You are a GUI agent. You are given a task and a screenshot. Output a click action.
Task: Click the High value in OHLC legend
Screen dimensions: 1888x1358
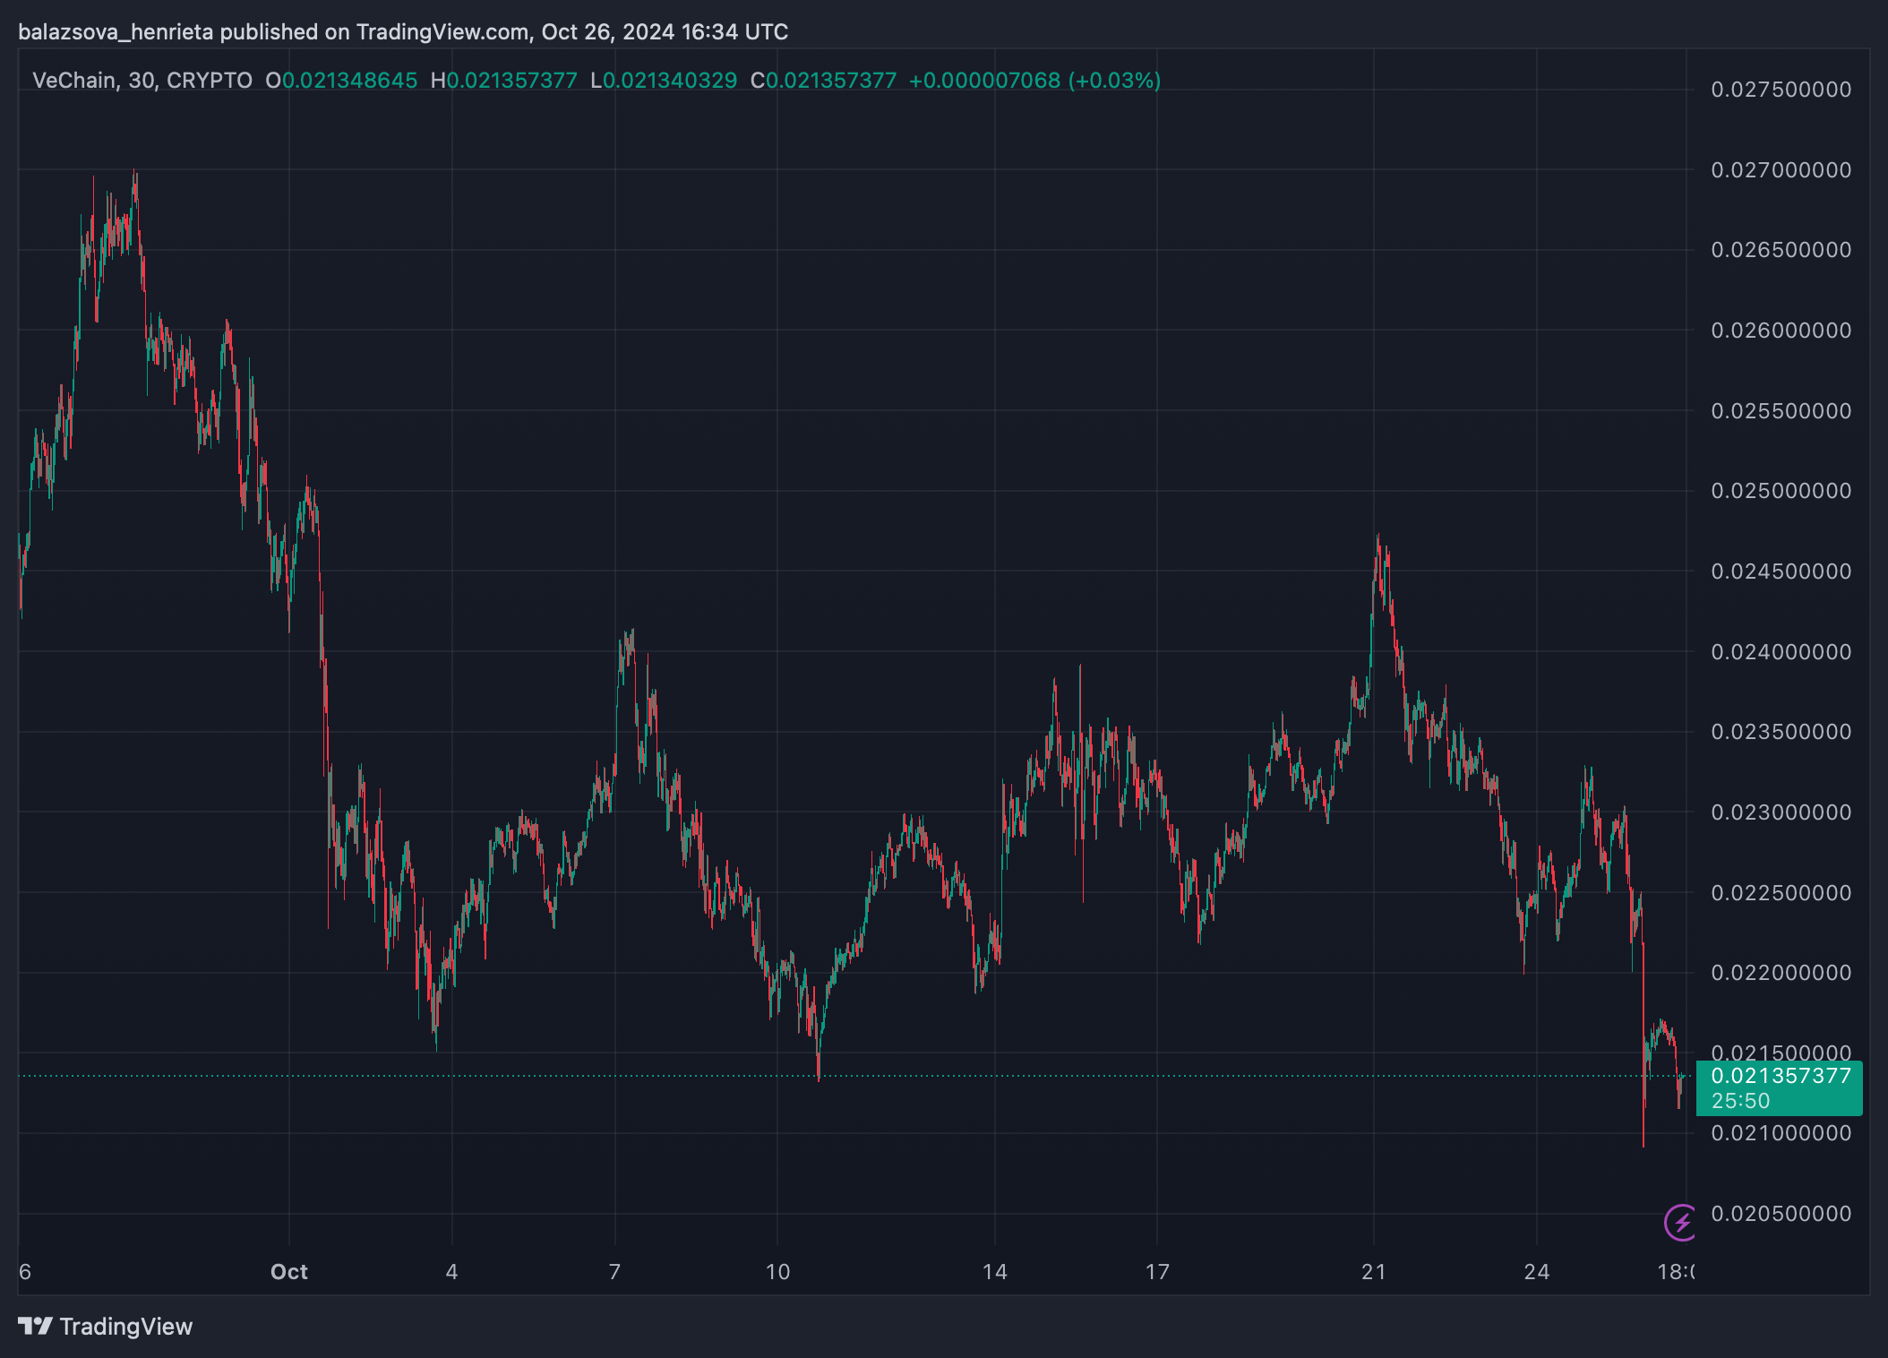(x=511, y=81)
